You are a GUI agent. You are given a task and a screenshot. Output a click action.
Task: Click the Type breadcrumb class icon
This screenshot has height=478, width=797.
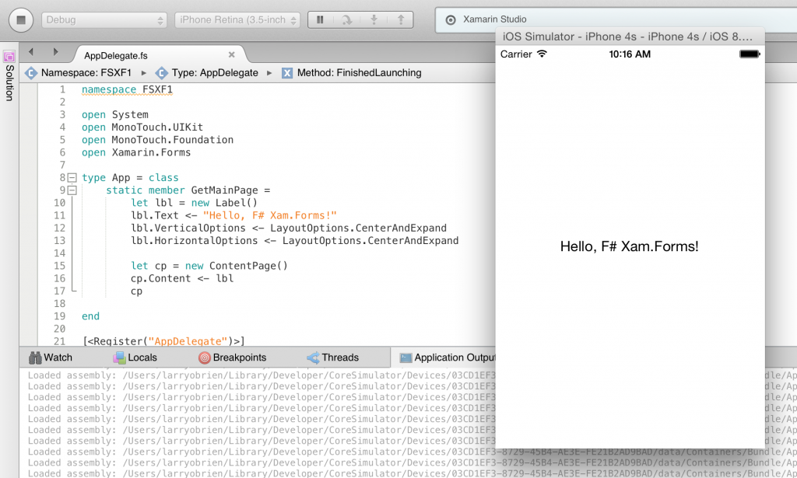pyautogui.click(x=162, y=73)
